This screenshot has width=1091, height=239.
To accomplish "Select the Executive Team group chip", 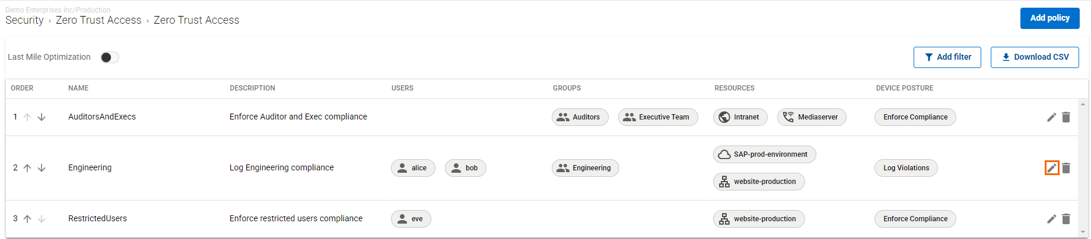I will 658,117.
